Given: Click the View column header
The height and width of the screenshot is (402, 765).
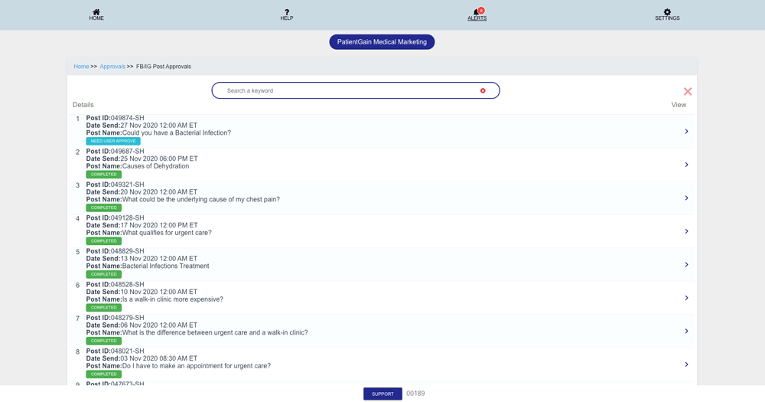Looking at the screenshot, I should (679, 105).
